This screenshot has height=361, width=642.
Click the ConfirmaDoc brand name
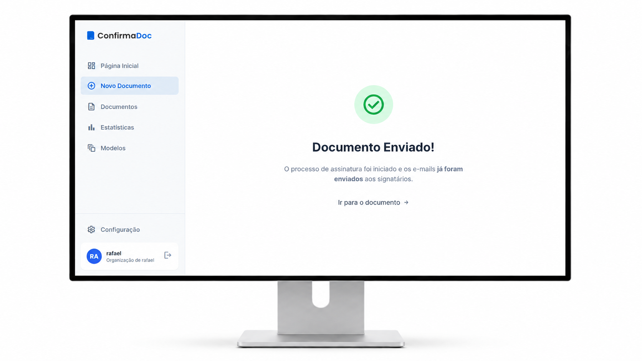click(124, 36)
